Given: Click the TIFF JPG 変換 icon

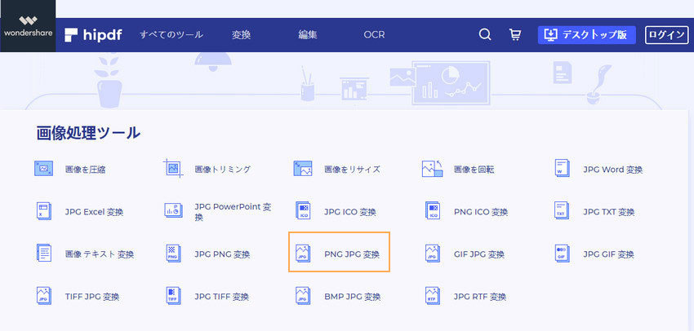Looking at the screenshot, I should (x=44, y=296).
